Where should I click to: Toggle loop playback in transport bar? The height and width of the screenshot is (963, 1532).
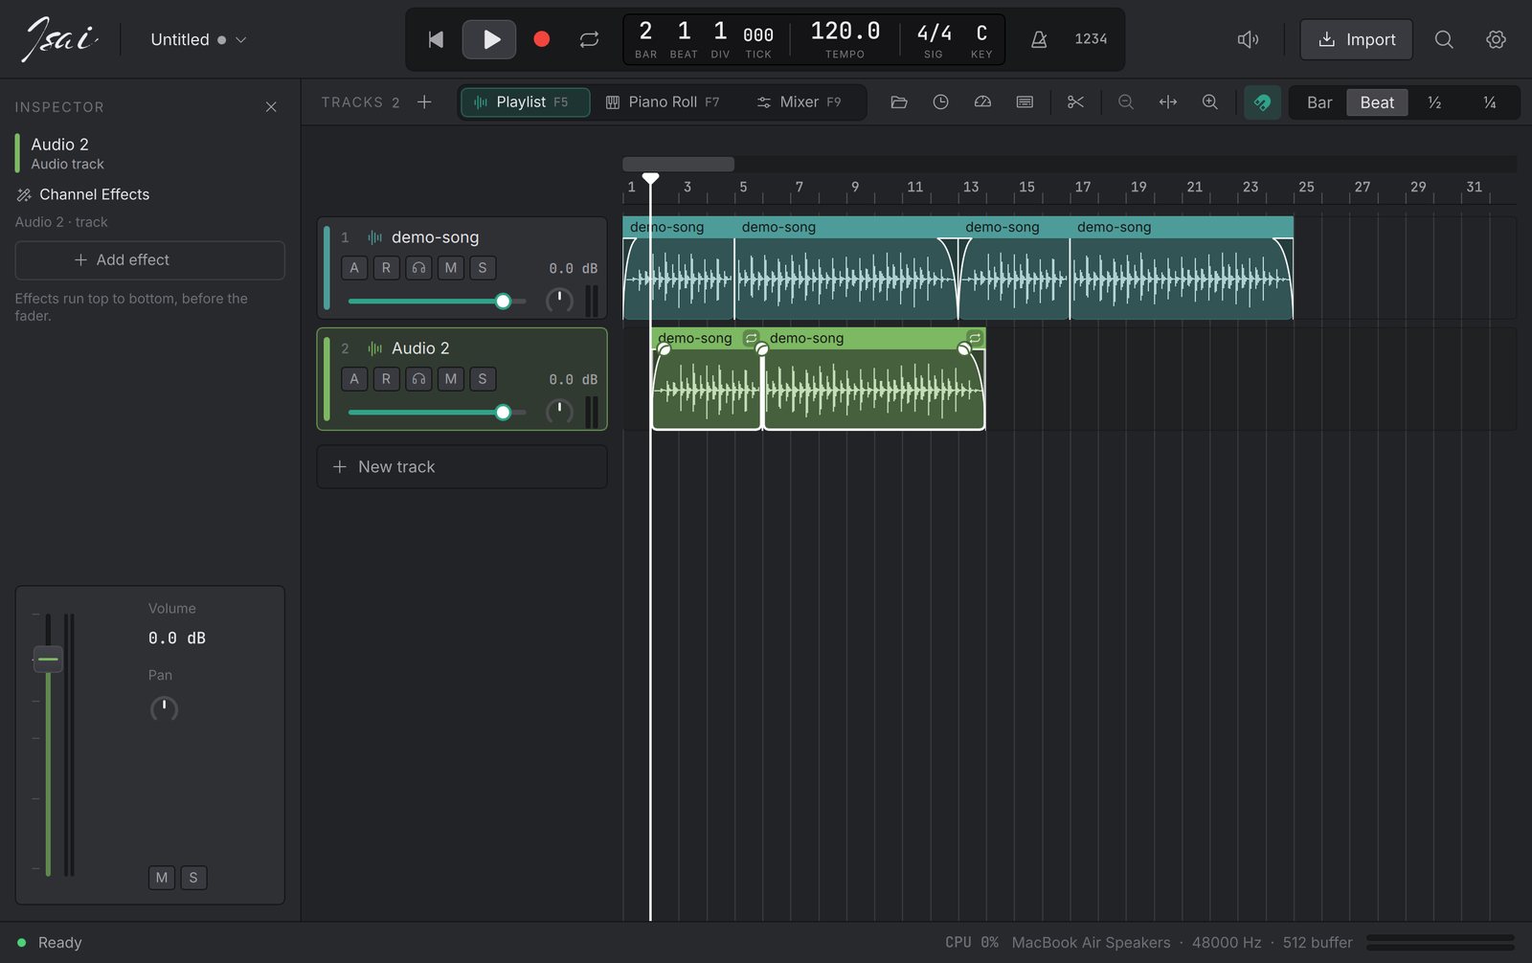coord(589,39)
